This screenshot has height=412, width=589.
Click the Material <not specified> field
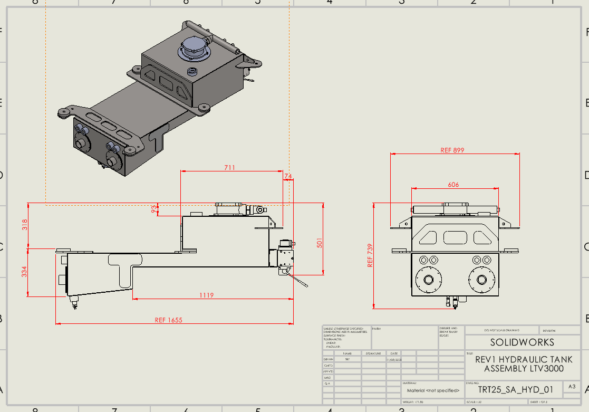pos(433,390)
